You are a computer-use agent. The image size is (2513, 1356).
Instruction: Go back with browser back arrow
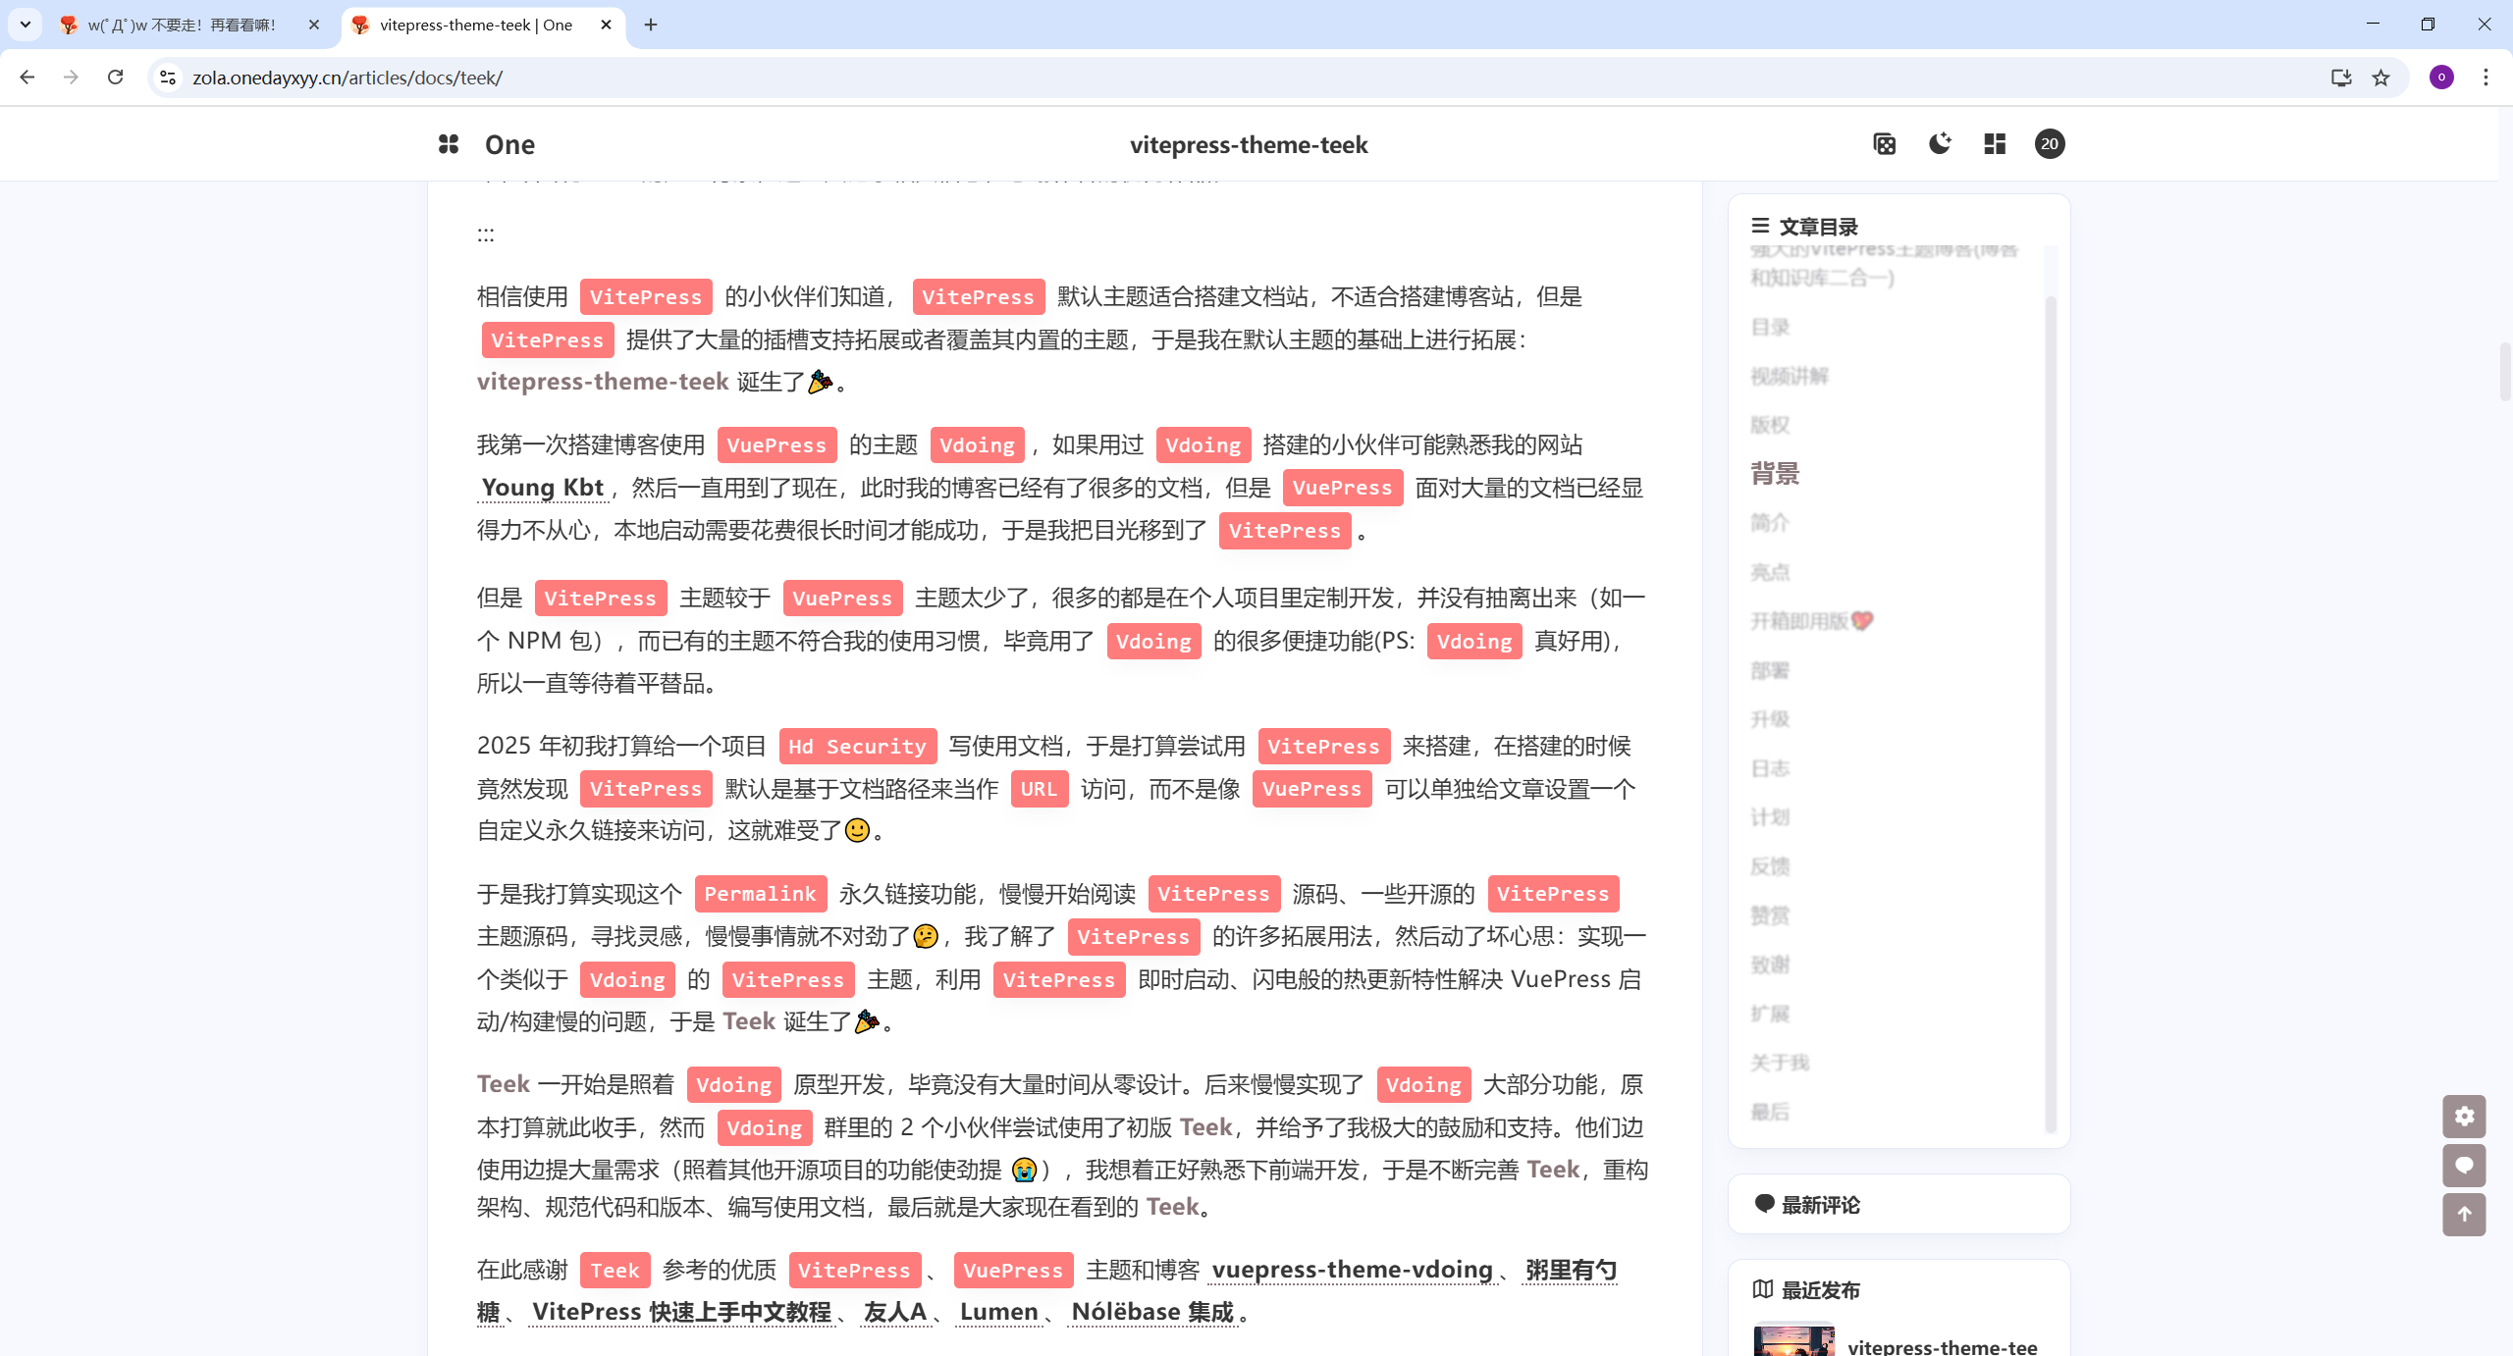(x=27, y=78)
